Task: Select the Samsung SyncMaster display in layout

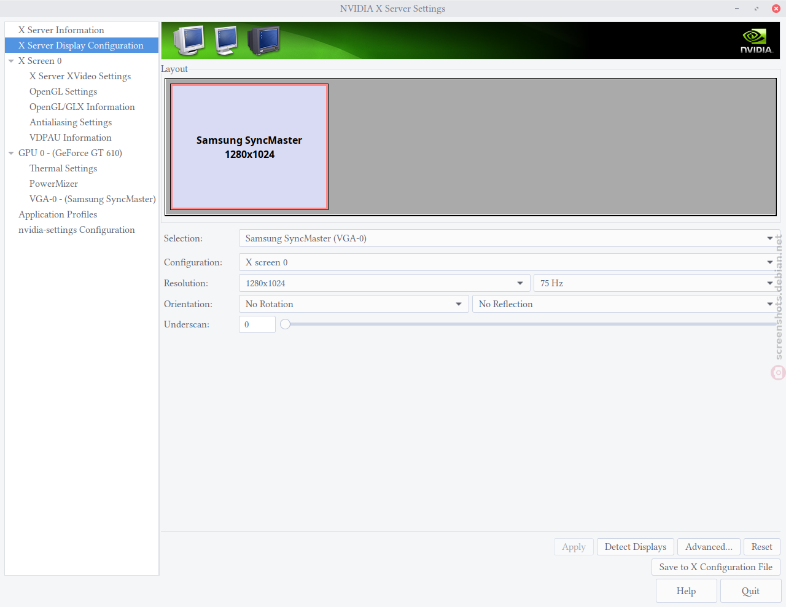Action: [x=249, y=147]
